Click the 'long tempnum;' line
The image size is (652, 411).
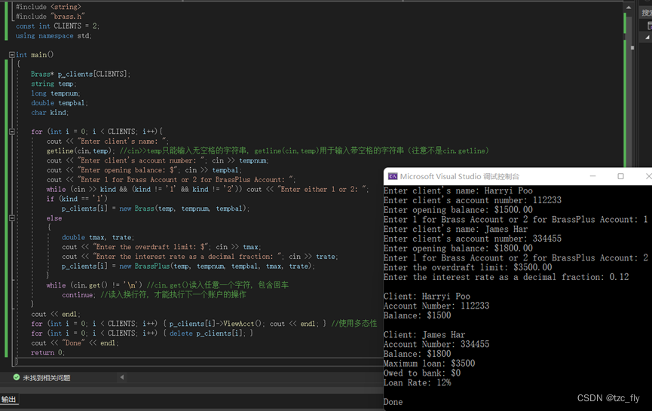(x=56, y=93)
